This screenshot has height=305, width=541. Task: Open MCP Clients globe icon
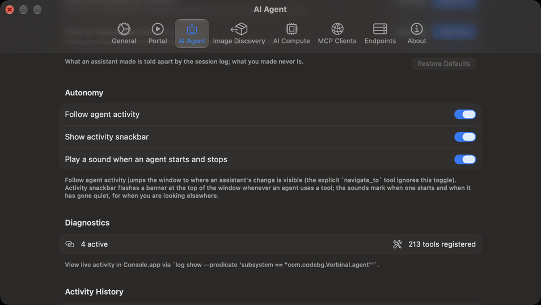pos(337,29)
